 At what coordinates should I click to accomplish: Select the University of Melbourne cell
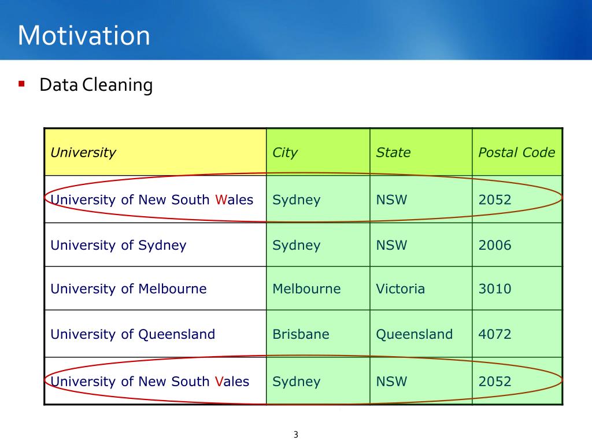tap(155, 288)
